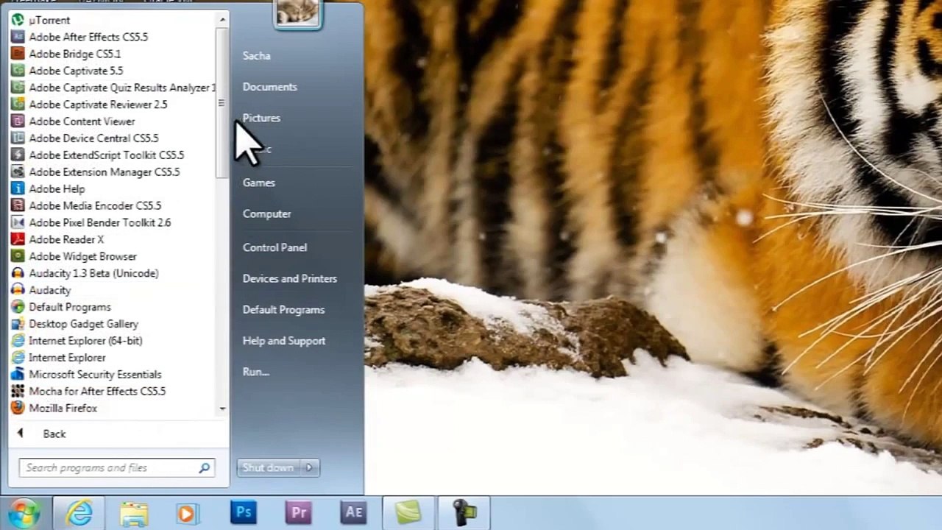
Task: Open Photoshop from the taskbar
Action: pos(244,512)
